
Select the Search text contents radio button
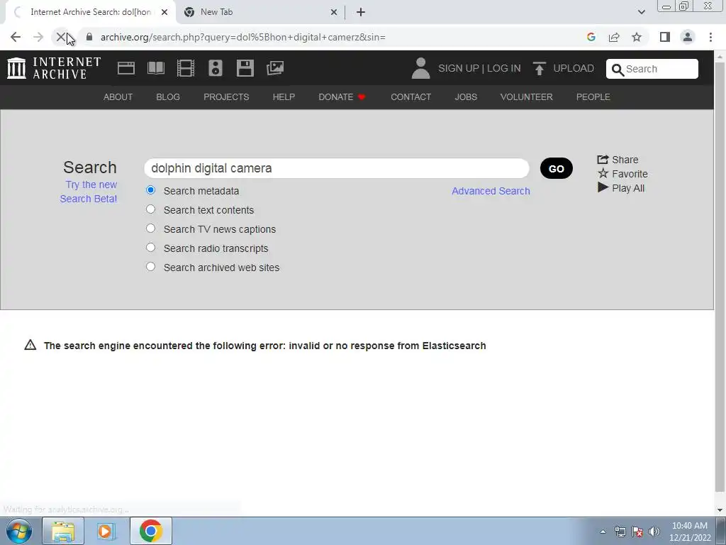click(150, 209)
